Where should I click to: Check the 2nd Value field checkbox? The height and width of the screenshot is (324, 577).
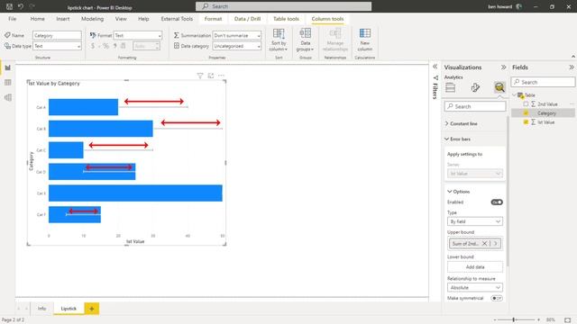coord(526,104)
